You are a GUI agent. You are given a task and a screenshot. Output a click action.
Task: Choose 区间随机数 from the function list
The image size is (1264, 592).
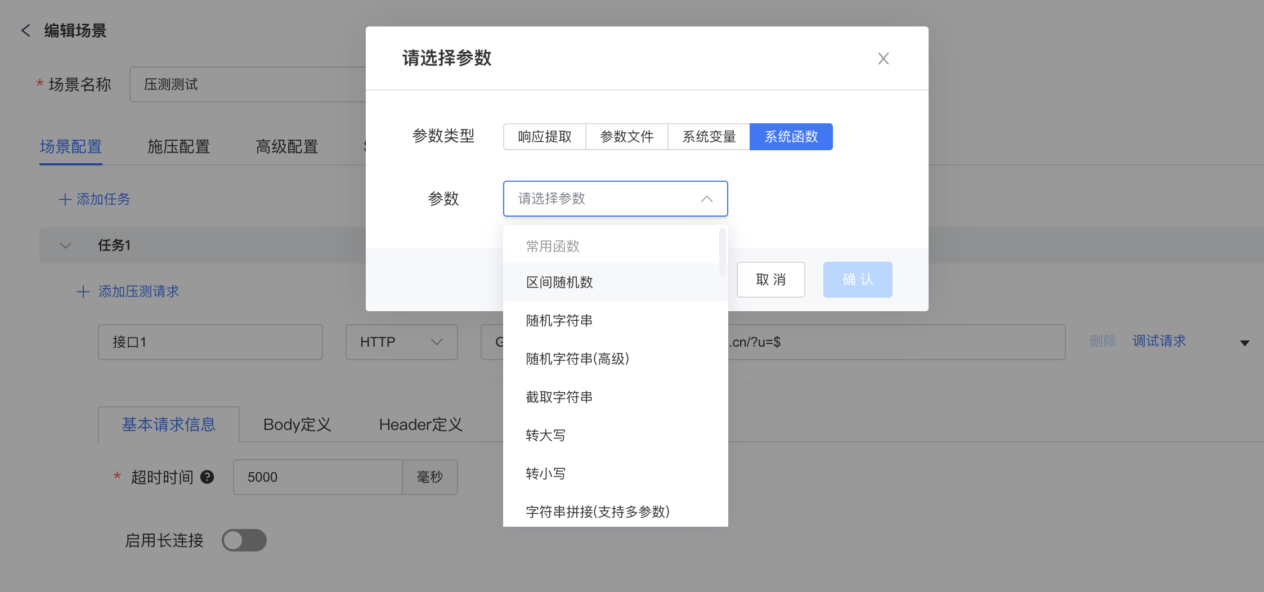point(559,282)
